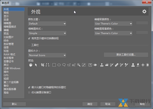Select the sparkle brush tool icon
153x109 pixels.
point(112,65)
